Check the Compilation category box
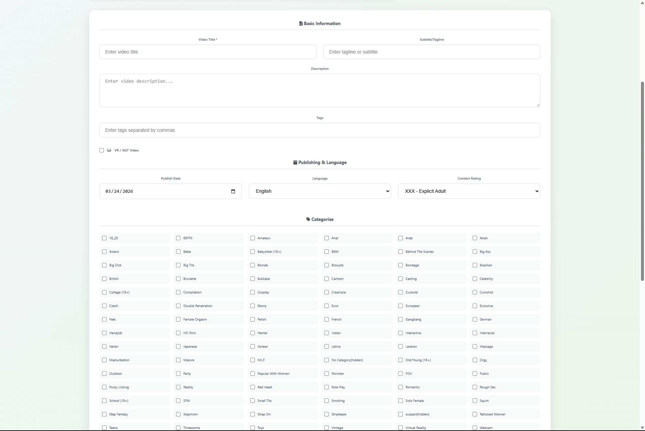Image resolution: width=645 pixels, height=431 pixels. tap(178, 292)
